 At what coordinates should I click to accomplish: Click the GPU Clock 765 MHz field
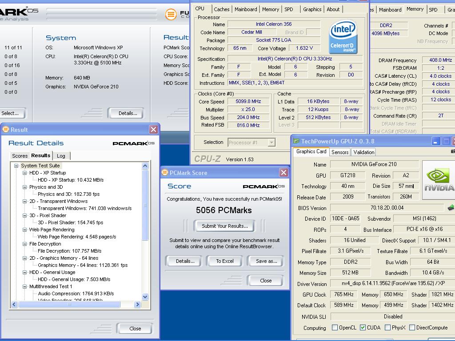coord(343,294)
